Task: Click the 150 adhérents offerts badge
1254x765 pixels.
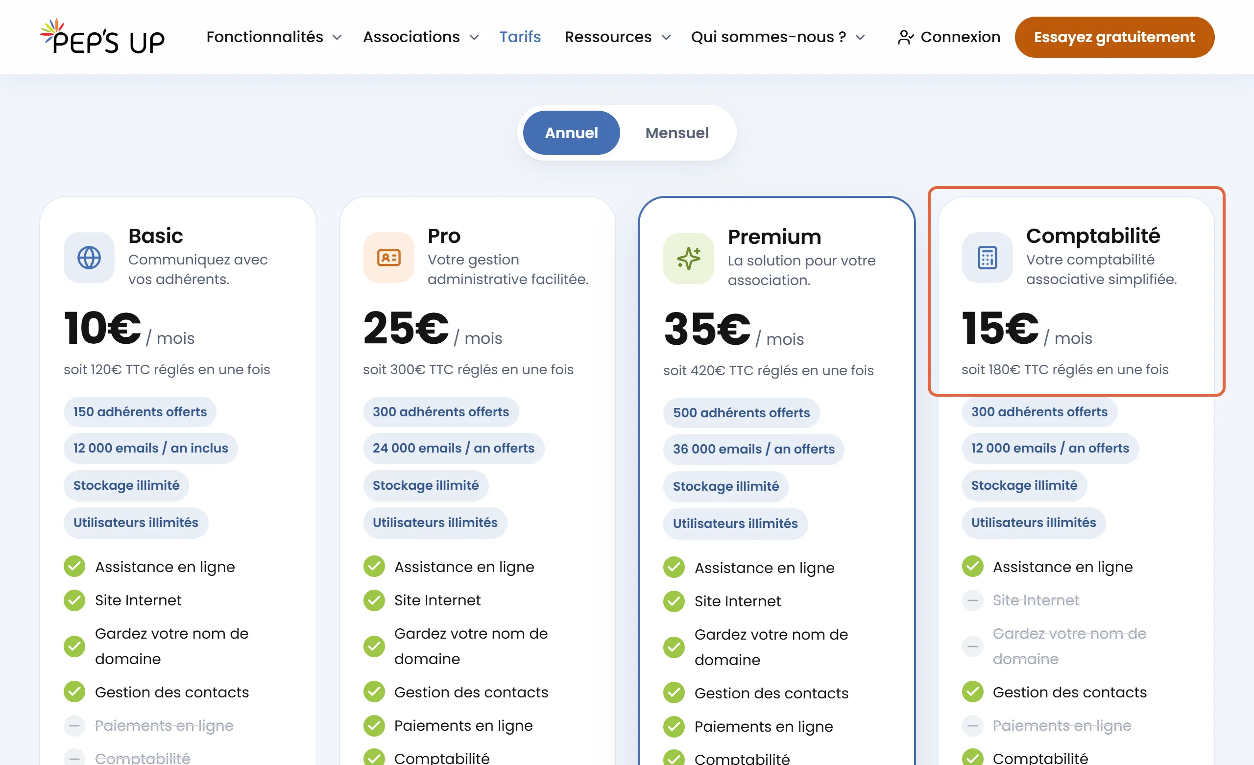Action: 140,411
